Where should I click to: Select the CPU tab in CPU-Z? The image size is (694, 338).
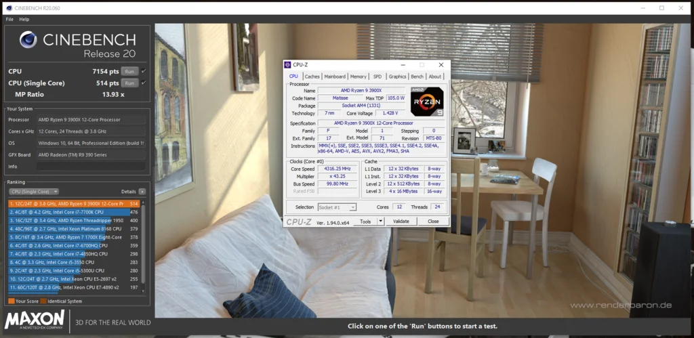(x=293, y=76)
